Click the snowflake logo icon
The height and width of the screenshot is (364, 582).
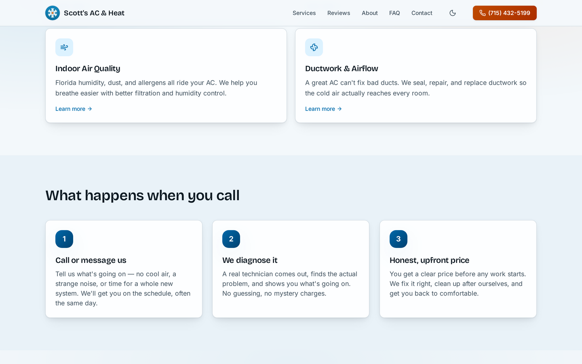point(53,13)
